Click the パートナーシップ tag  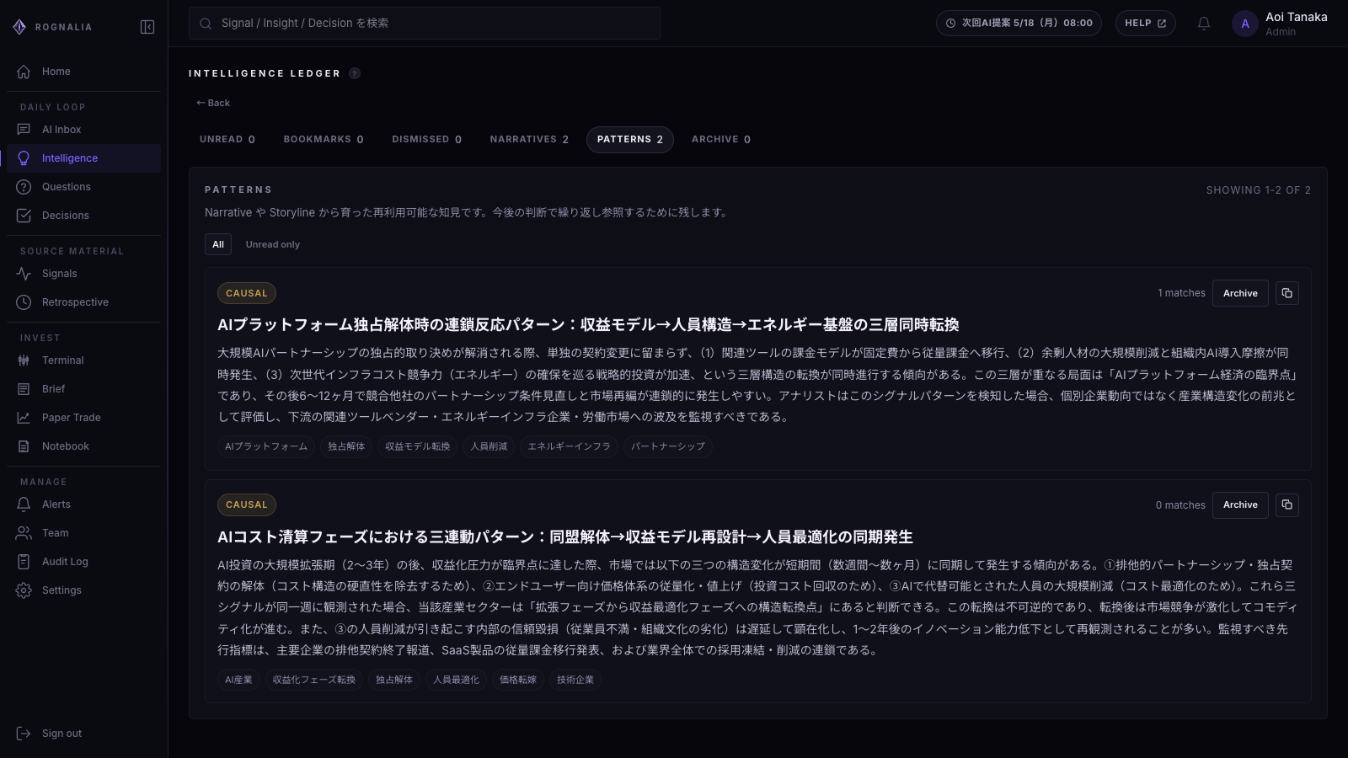tap(668, 446)
